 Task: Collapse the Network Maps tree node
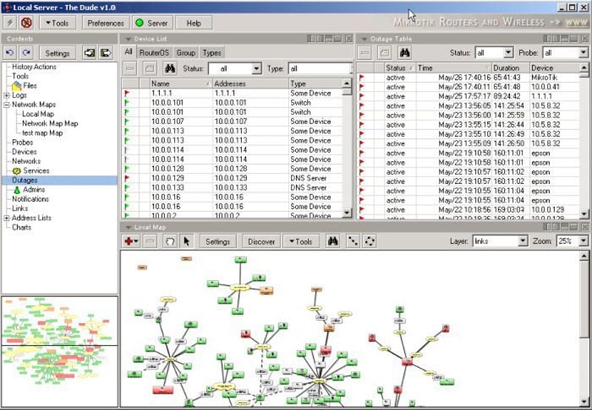(x=7, y=105)
